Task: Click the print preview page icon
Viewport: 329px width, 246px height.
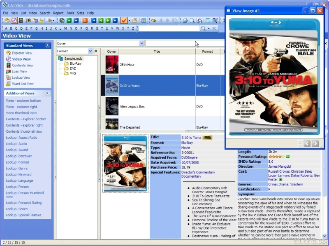Action: [x=192, y=20]
